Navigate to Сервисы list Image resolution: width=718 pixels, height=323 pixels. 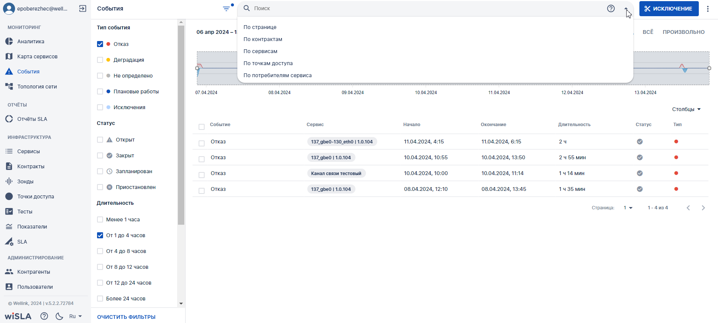(x=28, y=151)
